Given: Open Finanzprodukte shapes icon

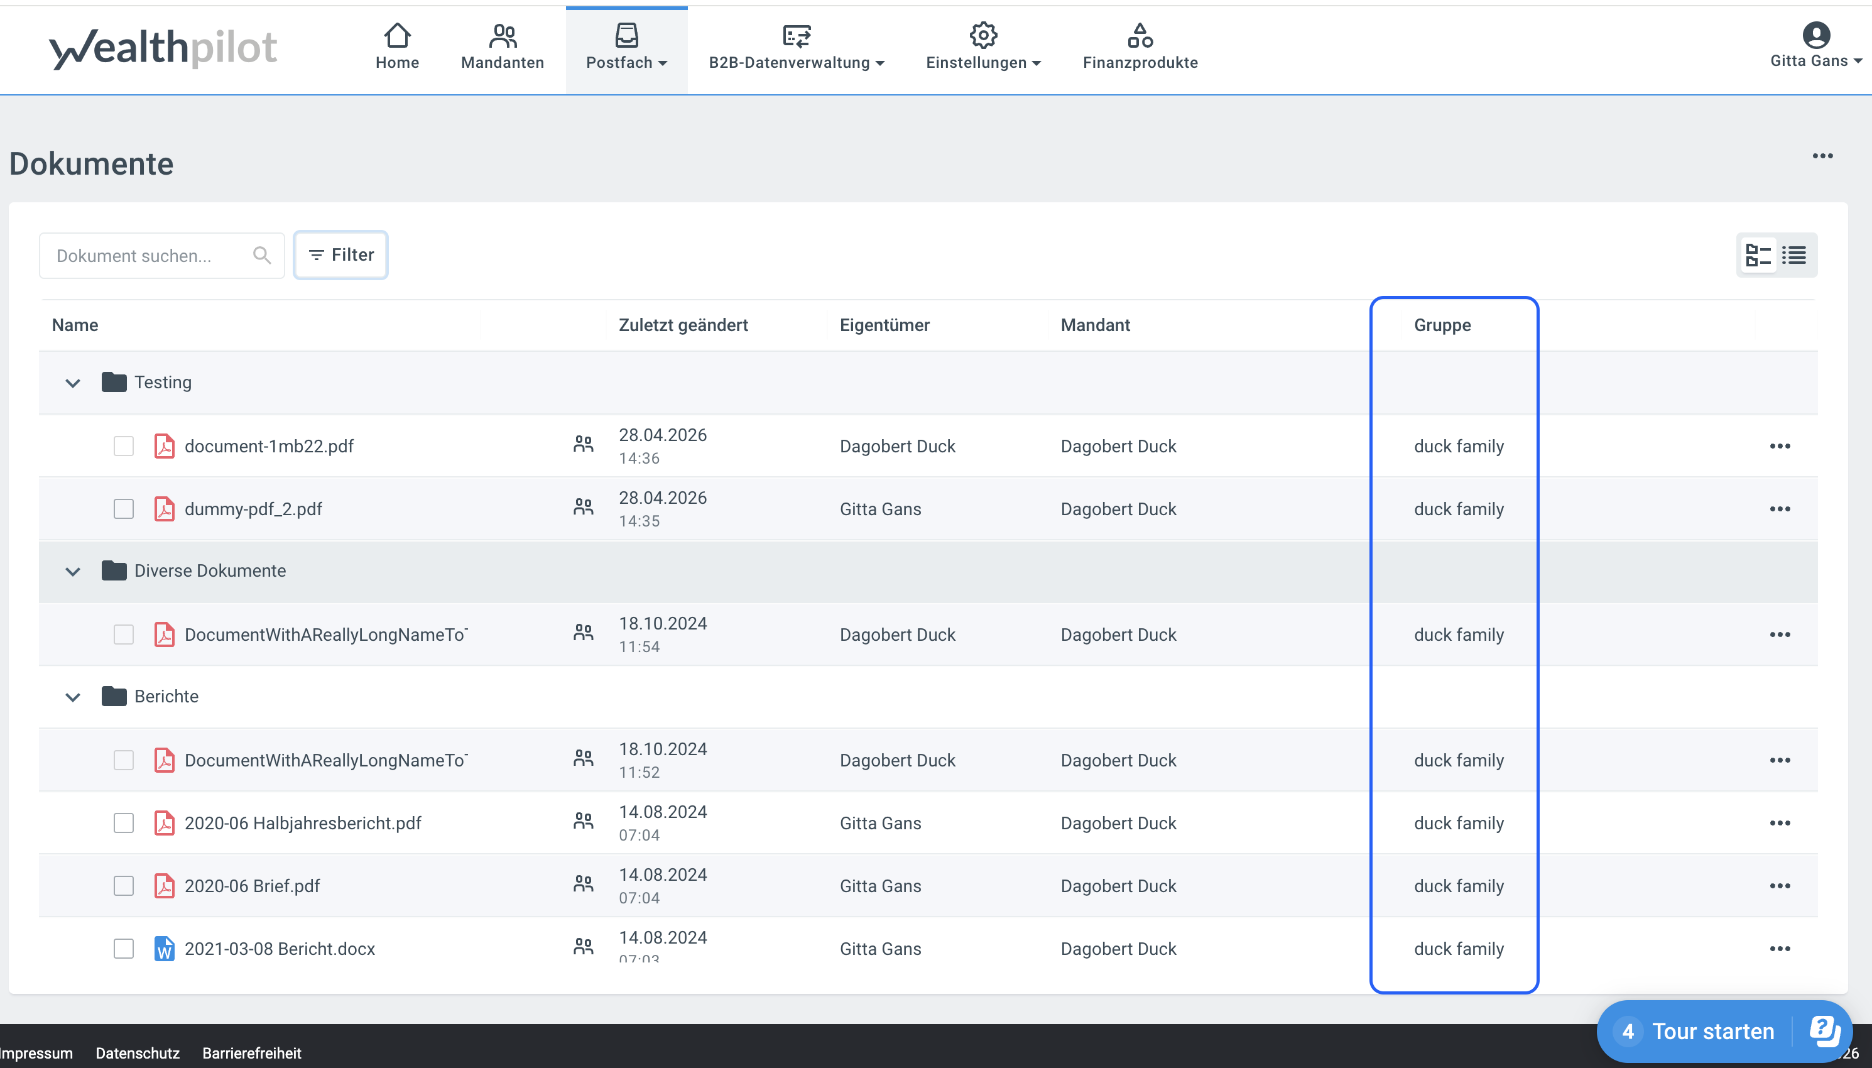Looking at the screenshot, I should (x=1140, y=35).
